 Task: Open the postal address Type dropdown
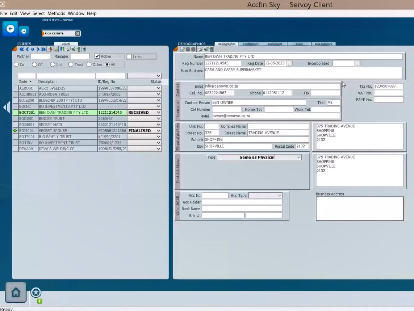(x=259, y=157)
